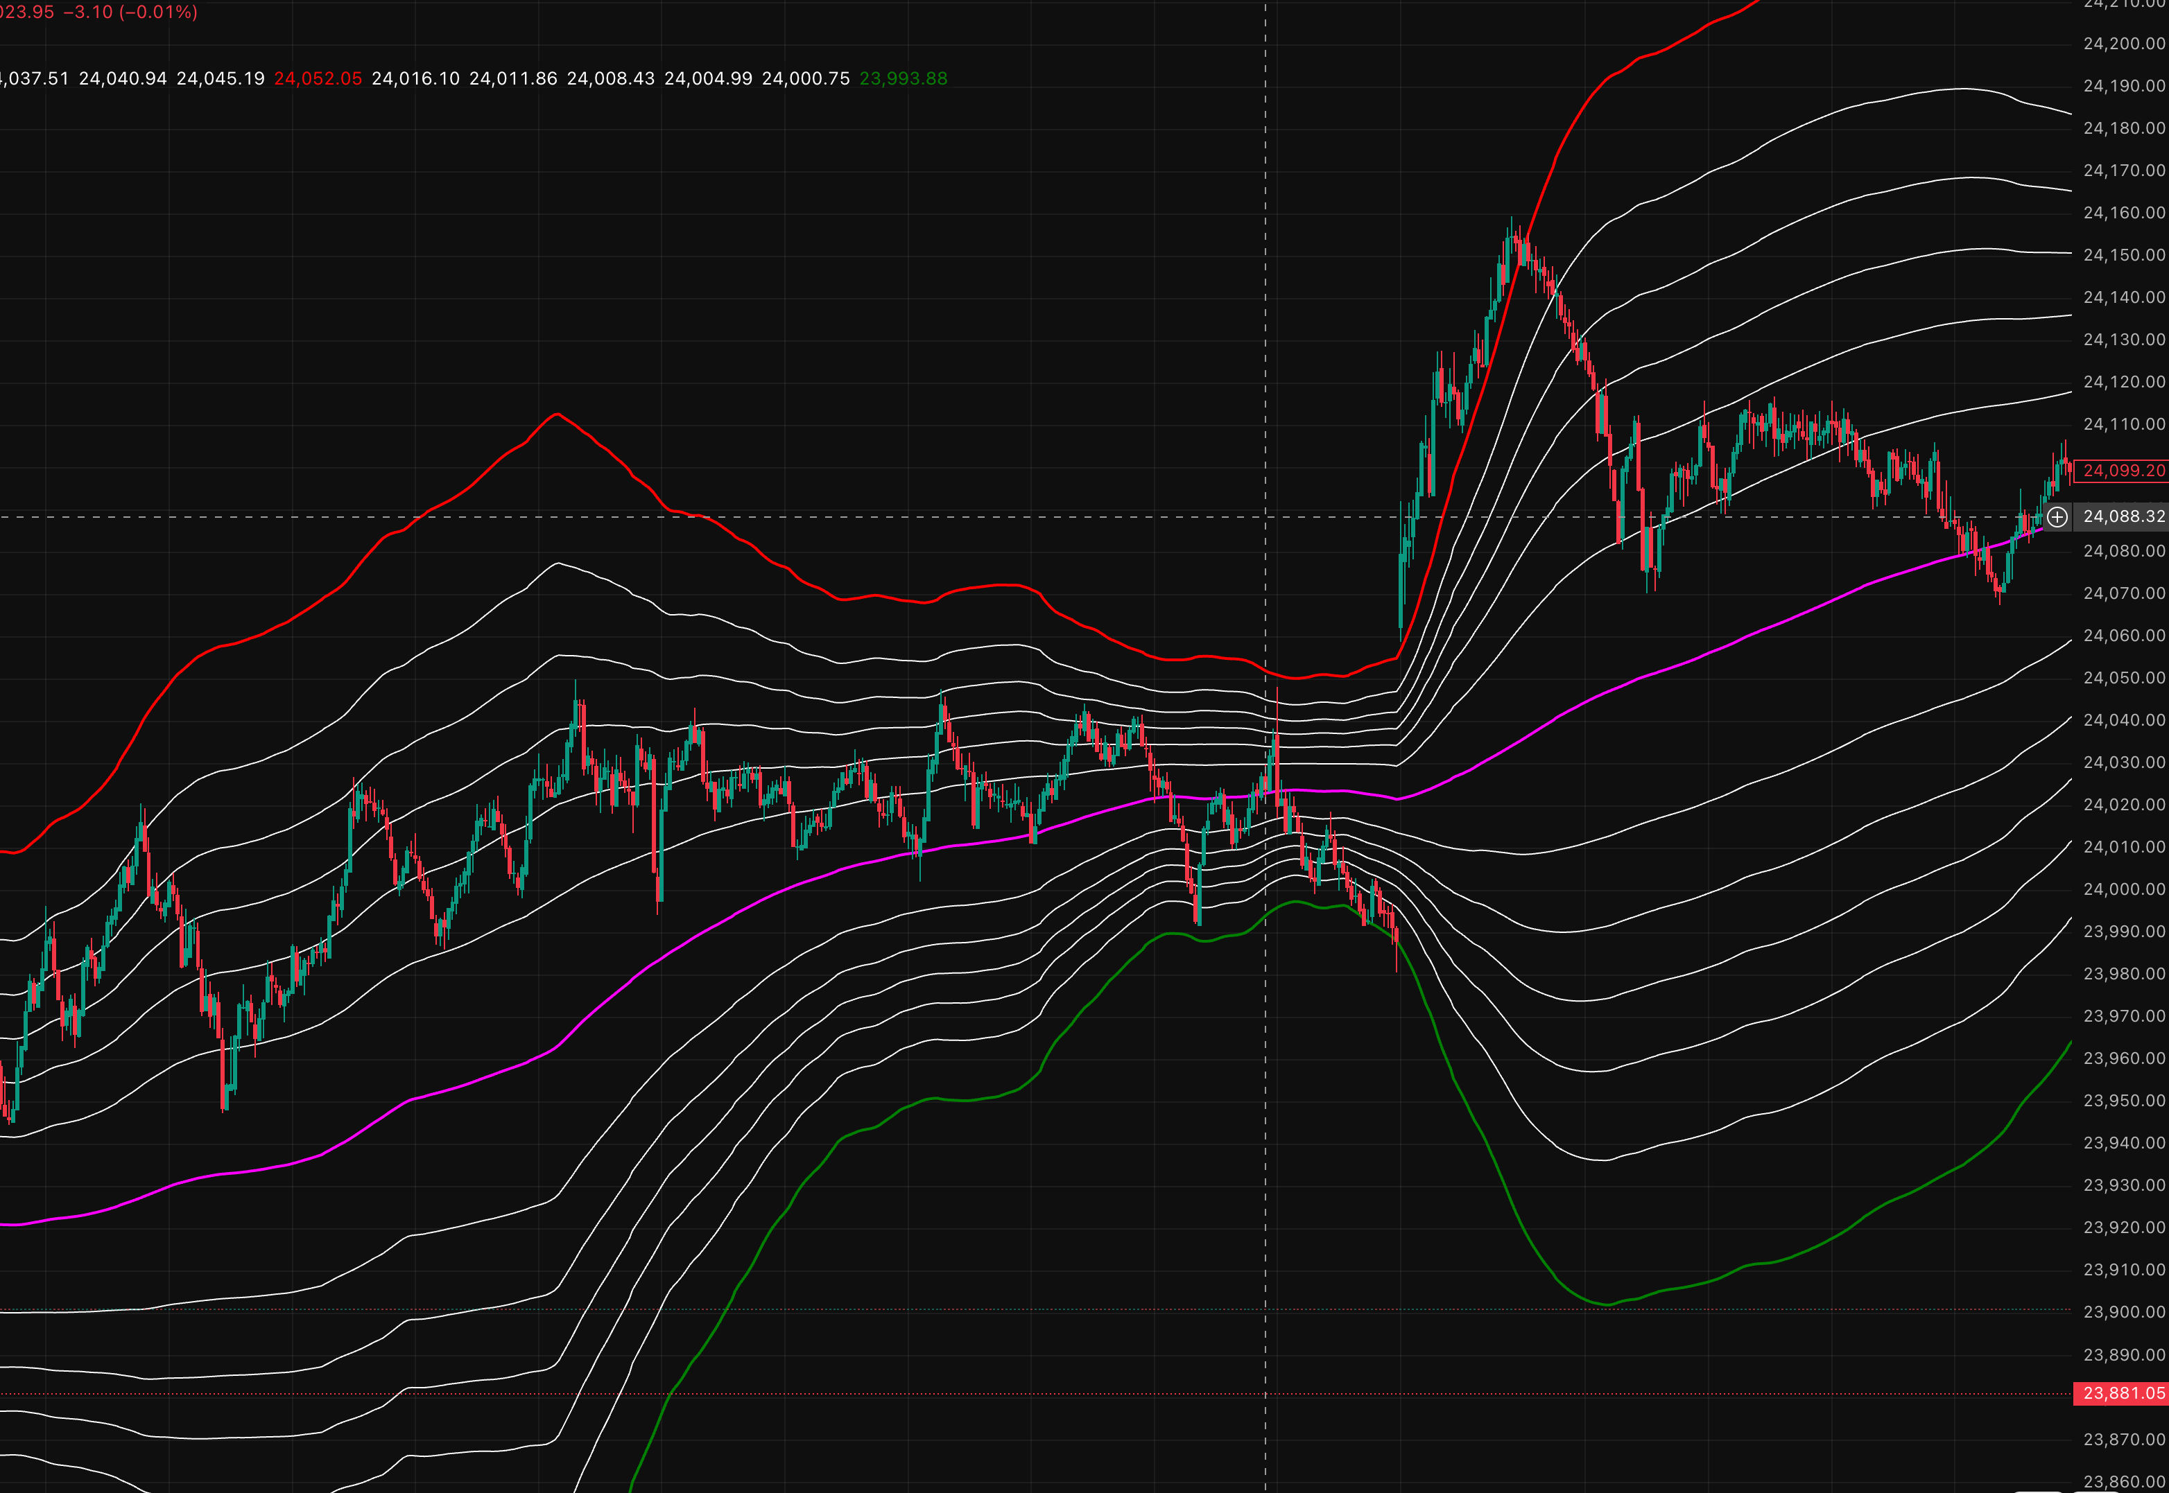Click the red indicator value 24,052.05
2169x1493 pixels.
(318, 78)
